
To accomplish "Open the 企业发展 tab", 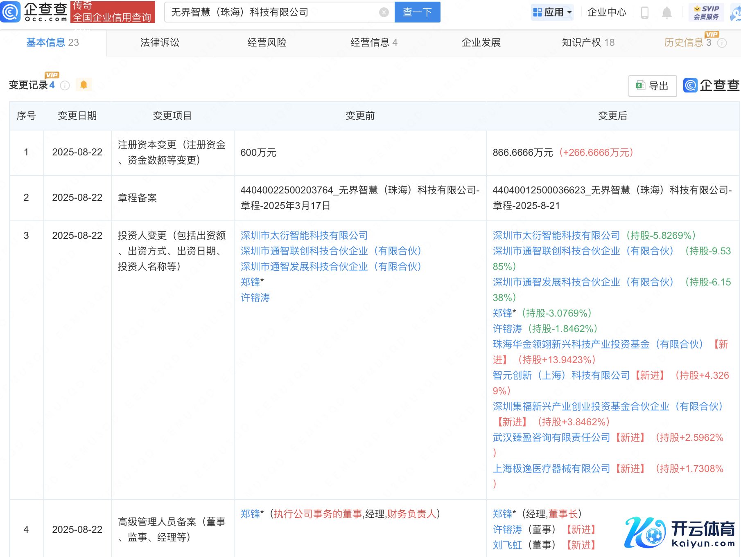I will point(481,43).
